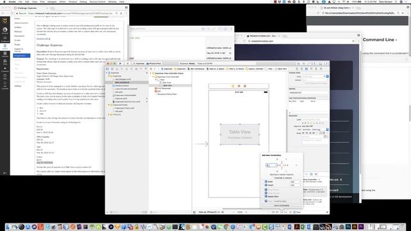The width and height of the screenshot is (411, 231).
Task: Stop the running build in Xcode
Action: click(127, 64)
